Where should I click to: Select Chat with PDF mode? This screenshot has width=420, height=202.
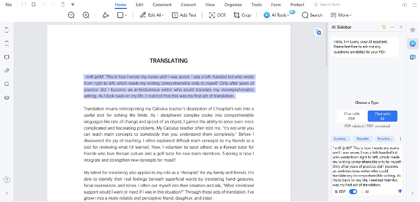click(351, 116)
